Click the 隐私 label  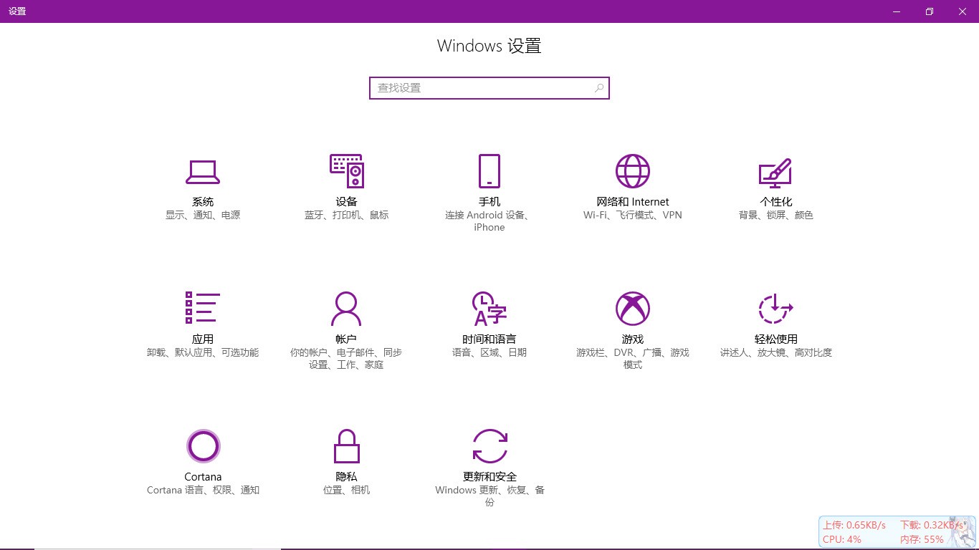[346, 477]
